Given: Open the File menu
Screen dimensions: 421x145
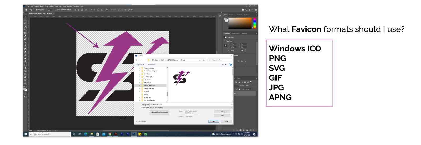Looking at the screenshot, I should coord(28,6).
